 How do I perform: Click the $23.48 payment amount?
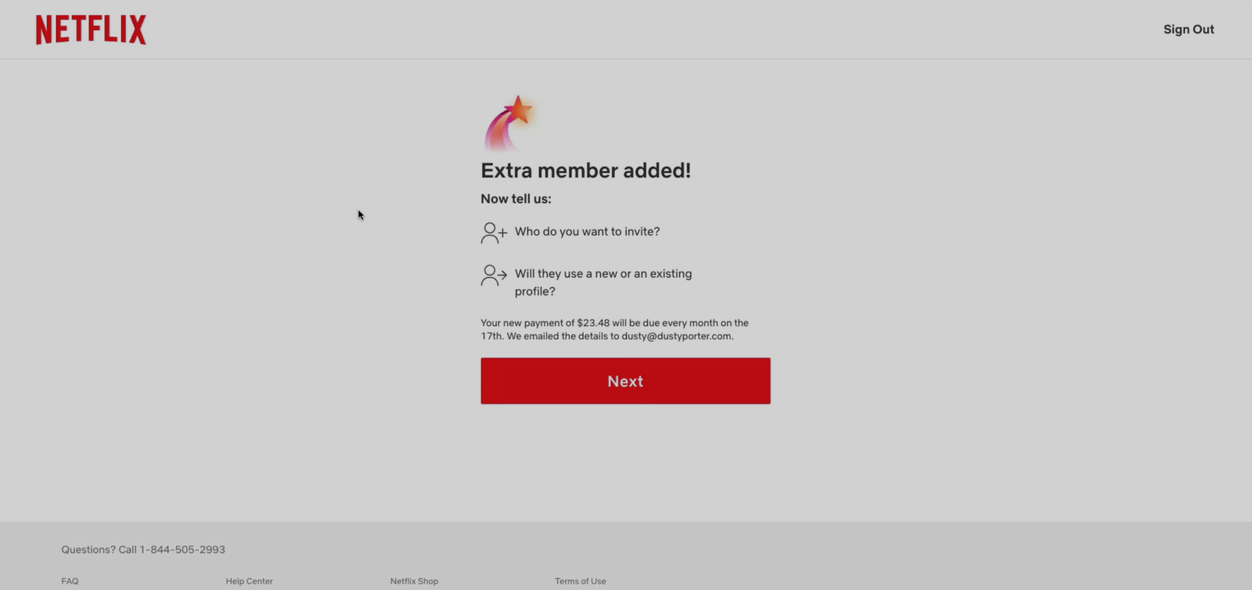click(593, 323)
